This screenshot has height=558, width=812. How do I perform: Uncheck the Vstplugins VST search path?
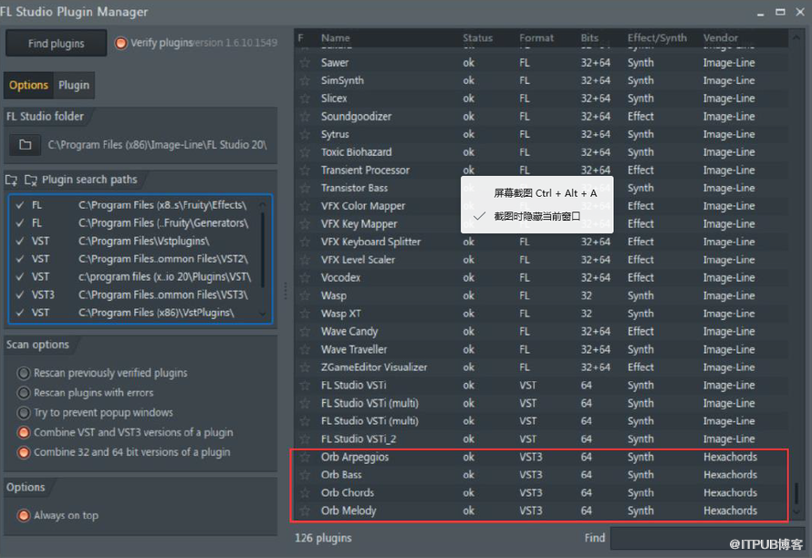pos(20,242)
